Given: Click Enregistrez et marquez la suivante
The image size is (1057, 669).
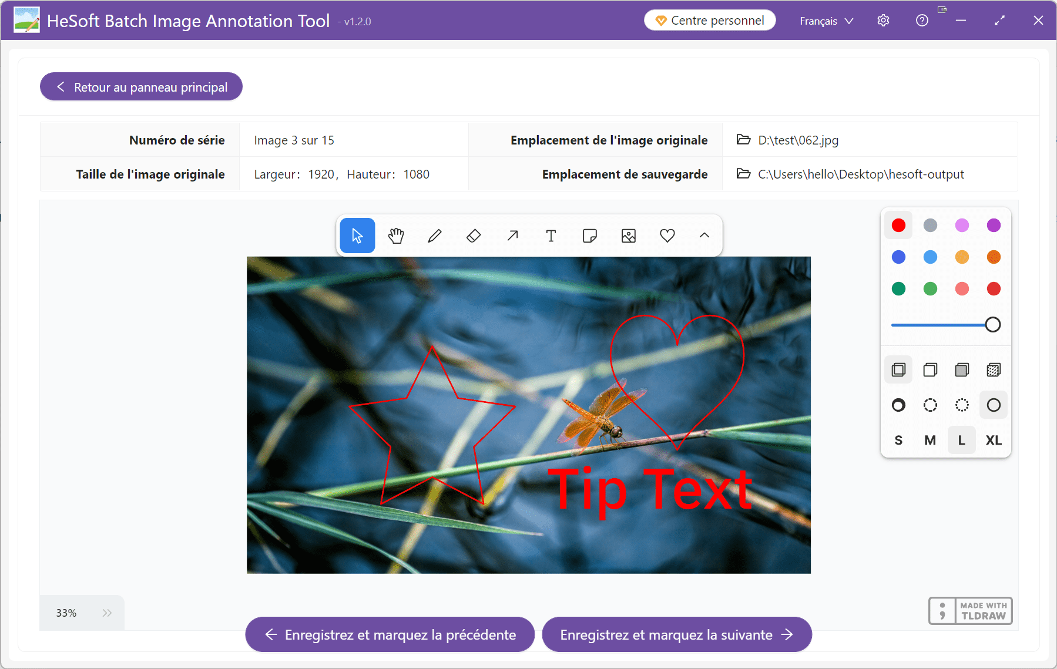Looking at the screenshot, I should [676, 634].
